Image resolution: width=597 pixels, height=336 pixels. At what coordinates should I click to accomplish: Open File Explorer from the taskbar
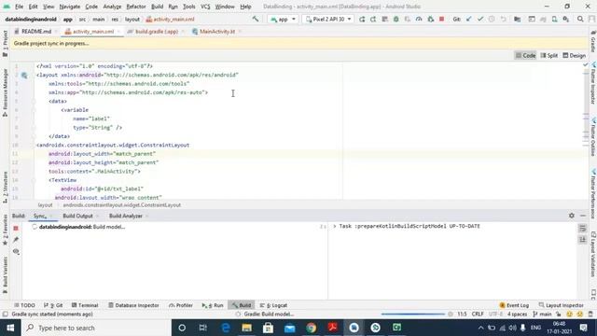tap(246, 328)
